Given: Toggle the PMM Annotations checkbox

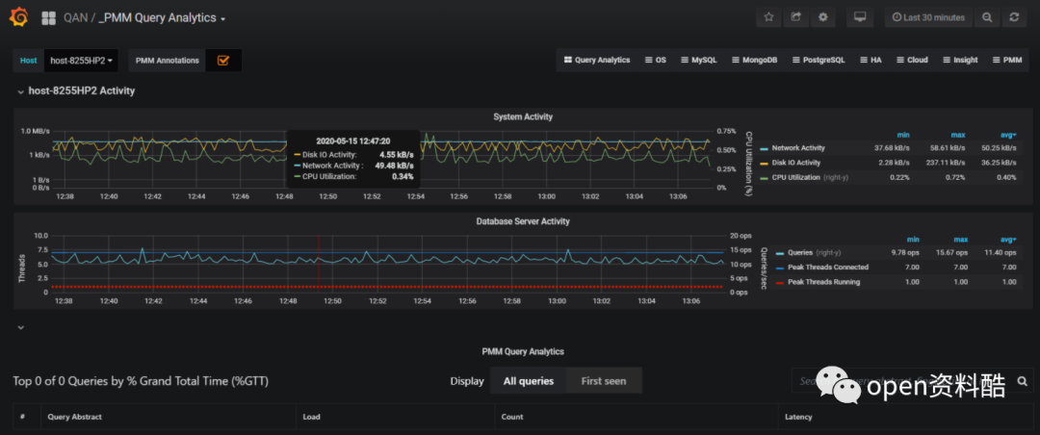Looking at the screenshot, I should 223,61.
